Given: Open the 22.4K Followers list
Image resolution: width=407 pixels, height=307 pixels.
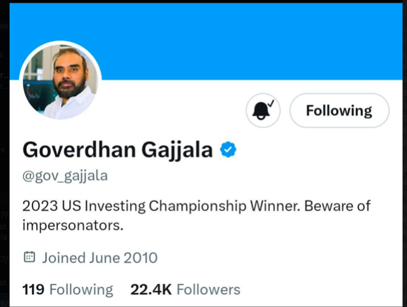Looking at the screenshot, I should (185, 290).
